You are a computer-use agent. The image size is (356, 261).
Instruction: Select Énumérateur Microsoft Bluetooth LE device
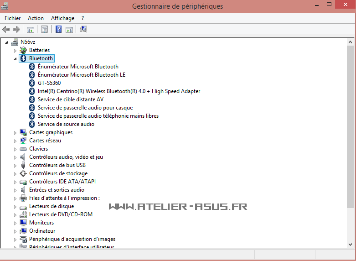(81, 75)
